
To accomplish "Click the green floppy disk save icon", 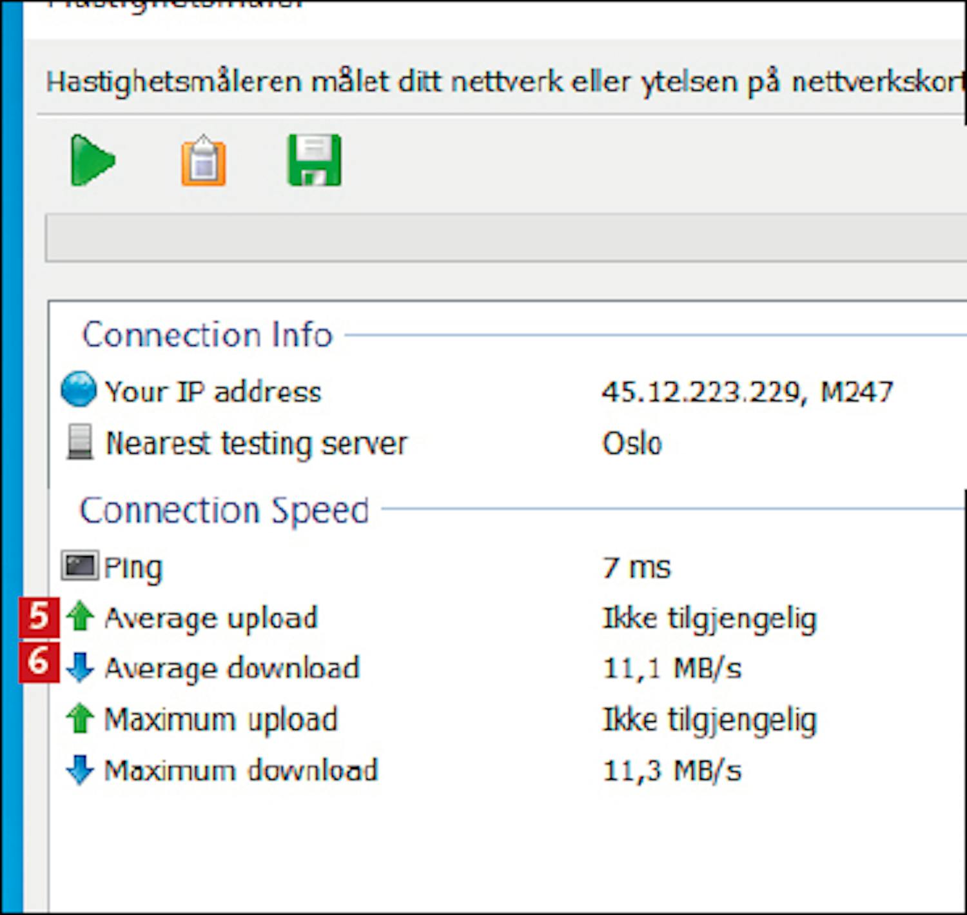I will click(x=314, y=161).
